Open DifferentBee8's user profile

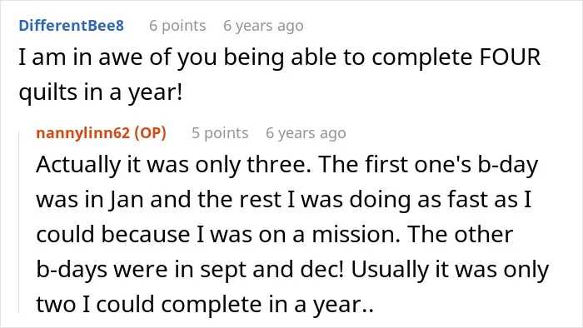71,26
